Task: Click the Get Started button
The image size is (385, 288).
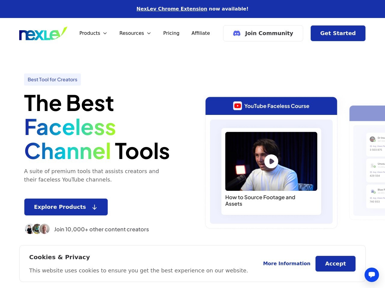Action: click(338, 33)
